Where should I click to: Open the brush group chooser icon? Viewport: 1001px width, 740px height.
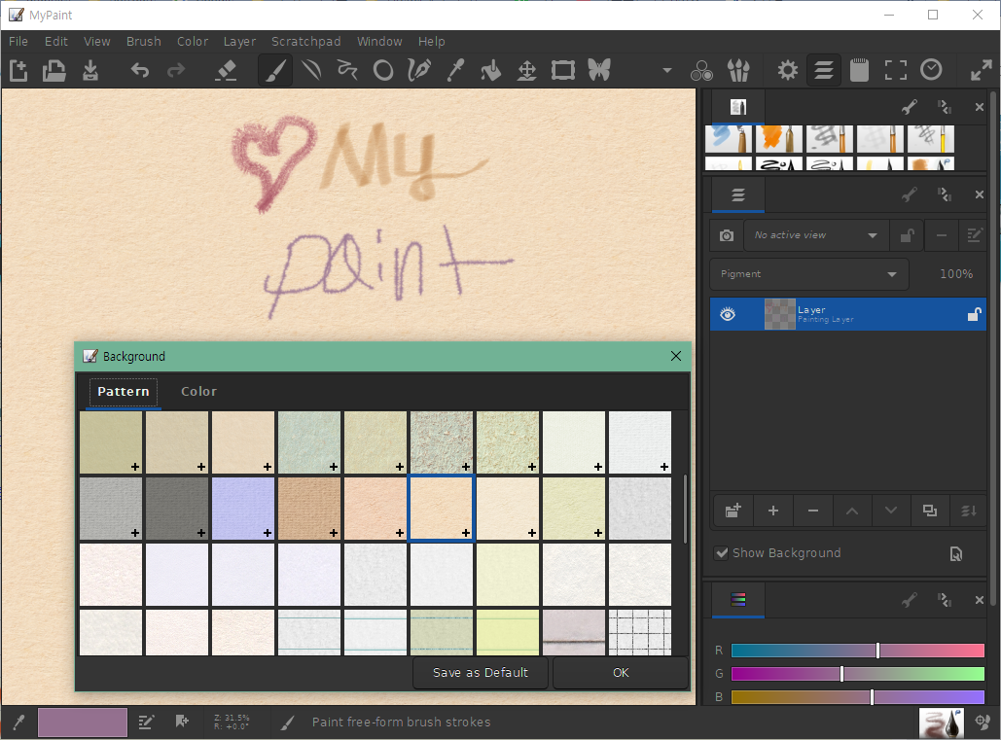738,70
